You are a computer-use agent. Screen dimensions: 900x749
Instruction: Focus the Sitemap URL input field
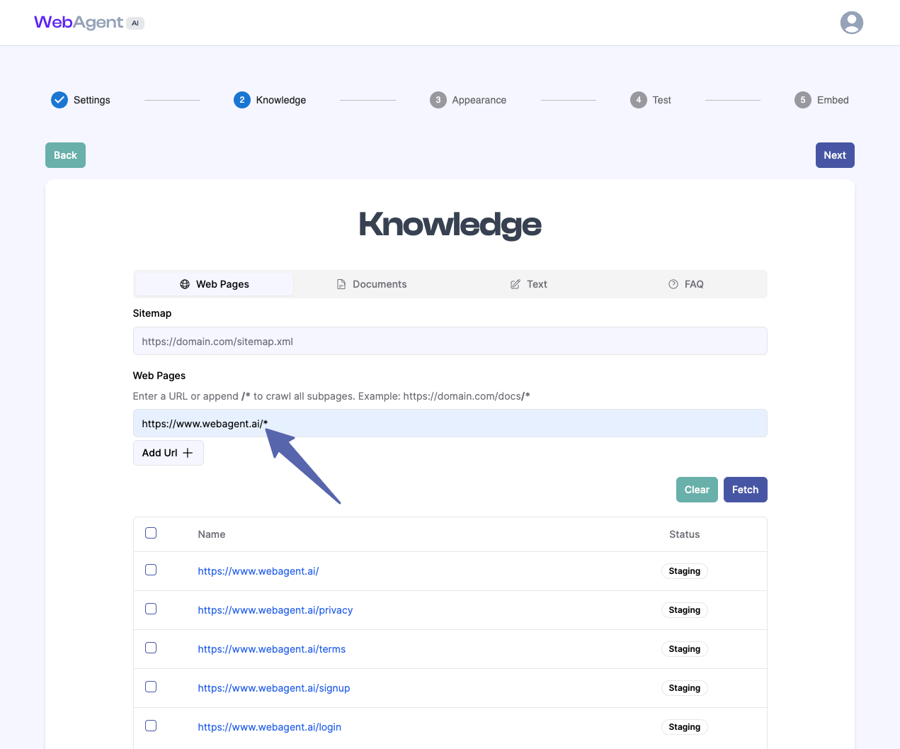tap(450, 341)
